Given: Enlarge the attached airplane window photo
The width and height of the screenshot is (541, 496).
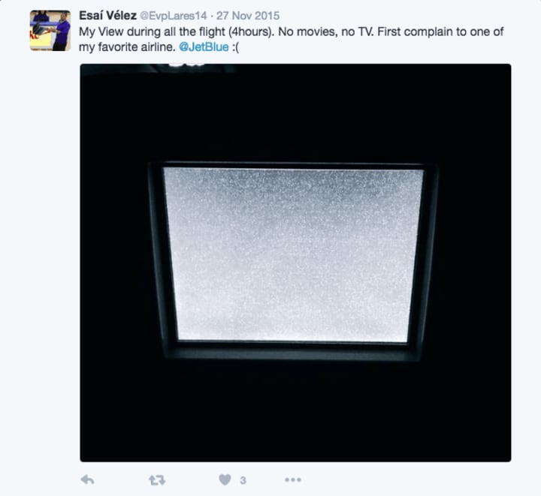Looking at the screenshot, I should click(x=295, y=263).
